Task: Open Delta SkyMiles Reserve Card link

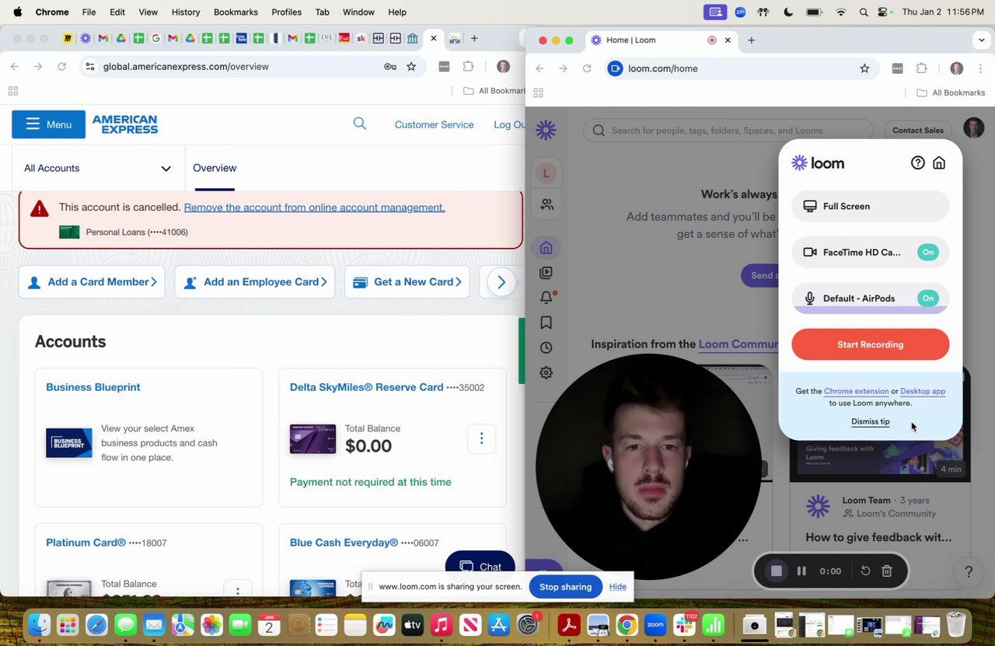Action: click(366, 387)
